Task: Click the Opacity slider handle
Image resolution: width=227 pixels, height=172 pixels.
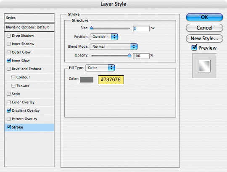Action: tap(129, 55)
